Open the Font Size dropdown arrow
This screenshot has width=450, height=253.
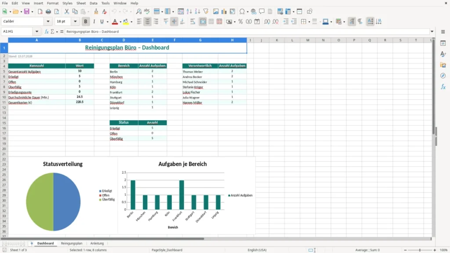75,21
